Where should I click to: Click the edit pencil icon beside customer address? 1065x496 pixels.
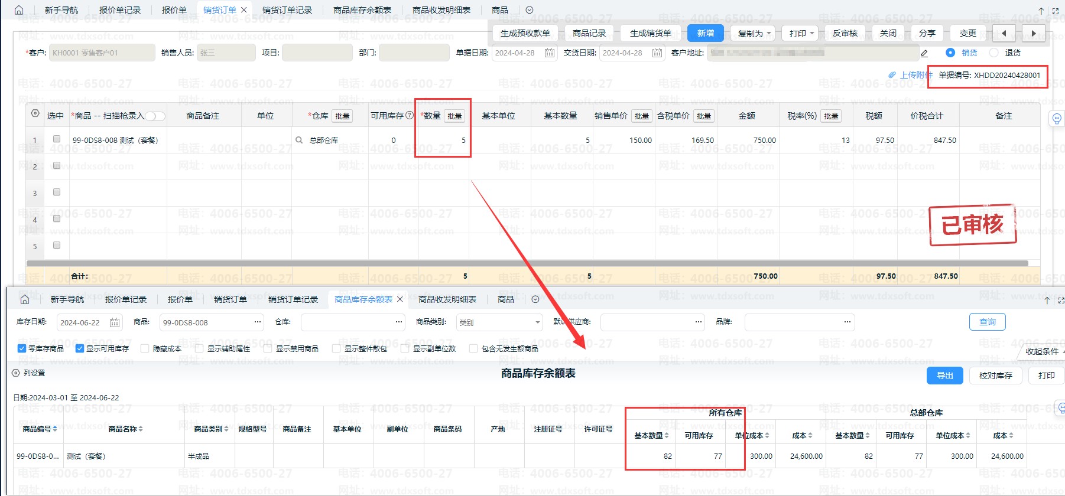pos(924,53)
